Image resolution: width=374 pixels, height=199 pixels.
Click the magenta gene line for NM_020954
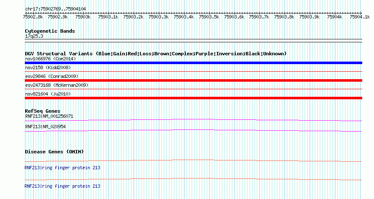(x=193, y=130)
